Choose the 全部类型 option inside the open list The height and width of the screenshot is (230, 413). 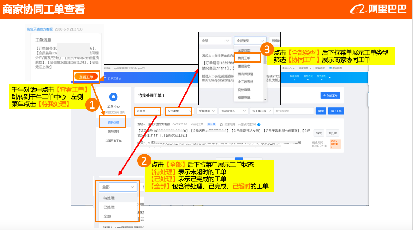[x=244, y=50]
